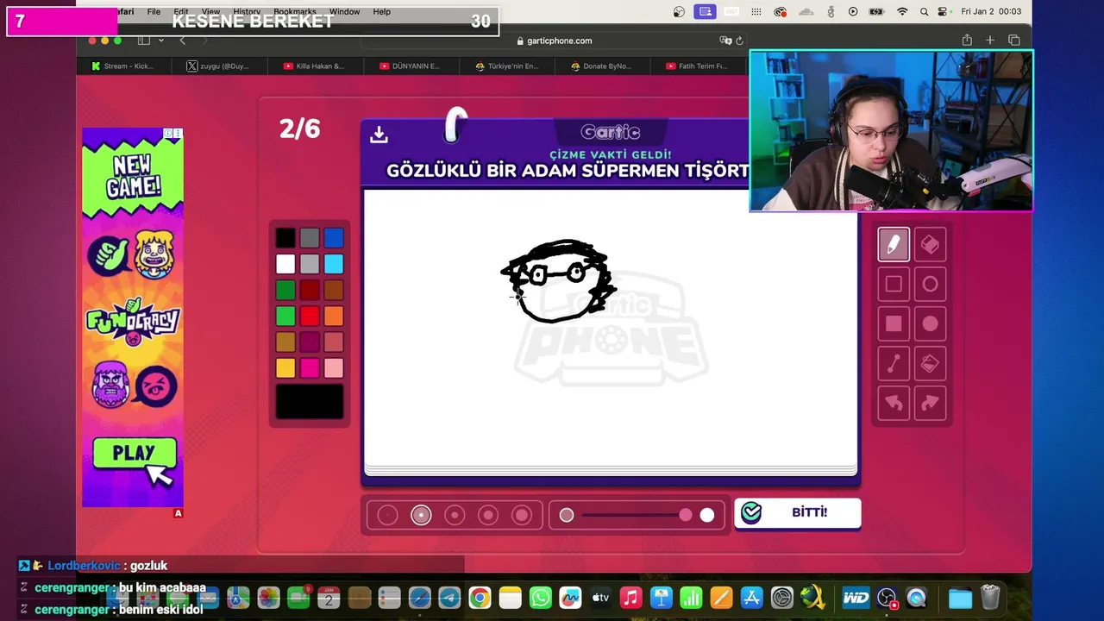Open the Help menu
The height and width of the screenshot is (621, 1104).
pos(381,11)
